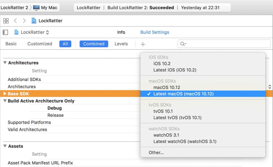The height and width of the screenshot is (167, 273).
Task: Open the related items grid icon
Action: pyautogui.click(x=6, y=21)
